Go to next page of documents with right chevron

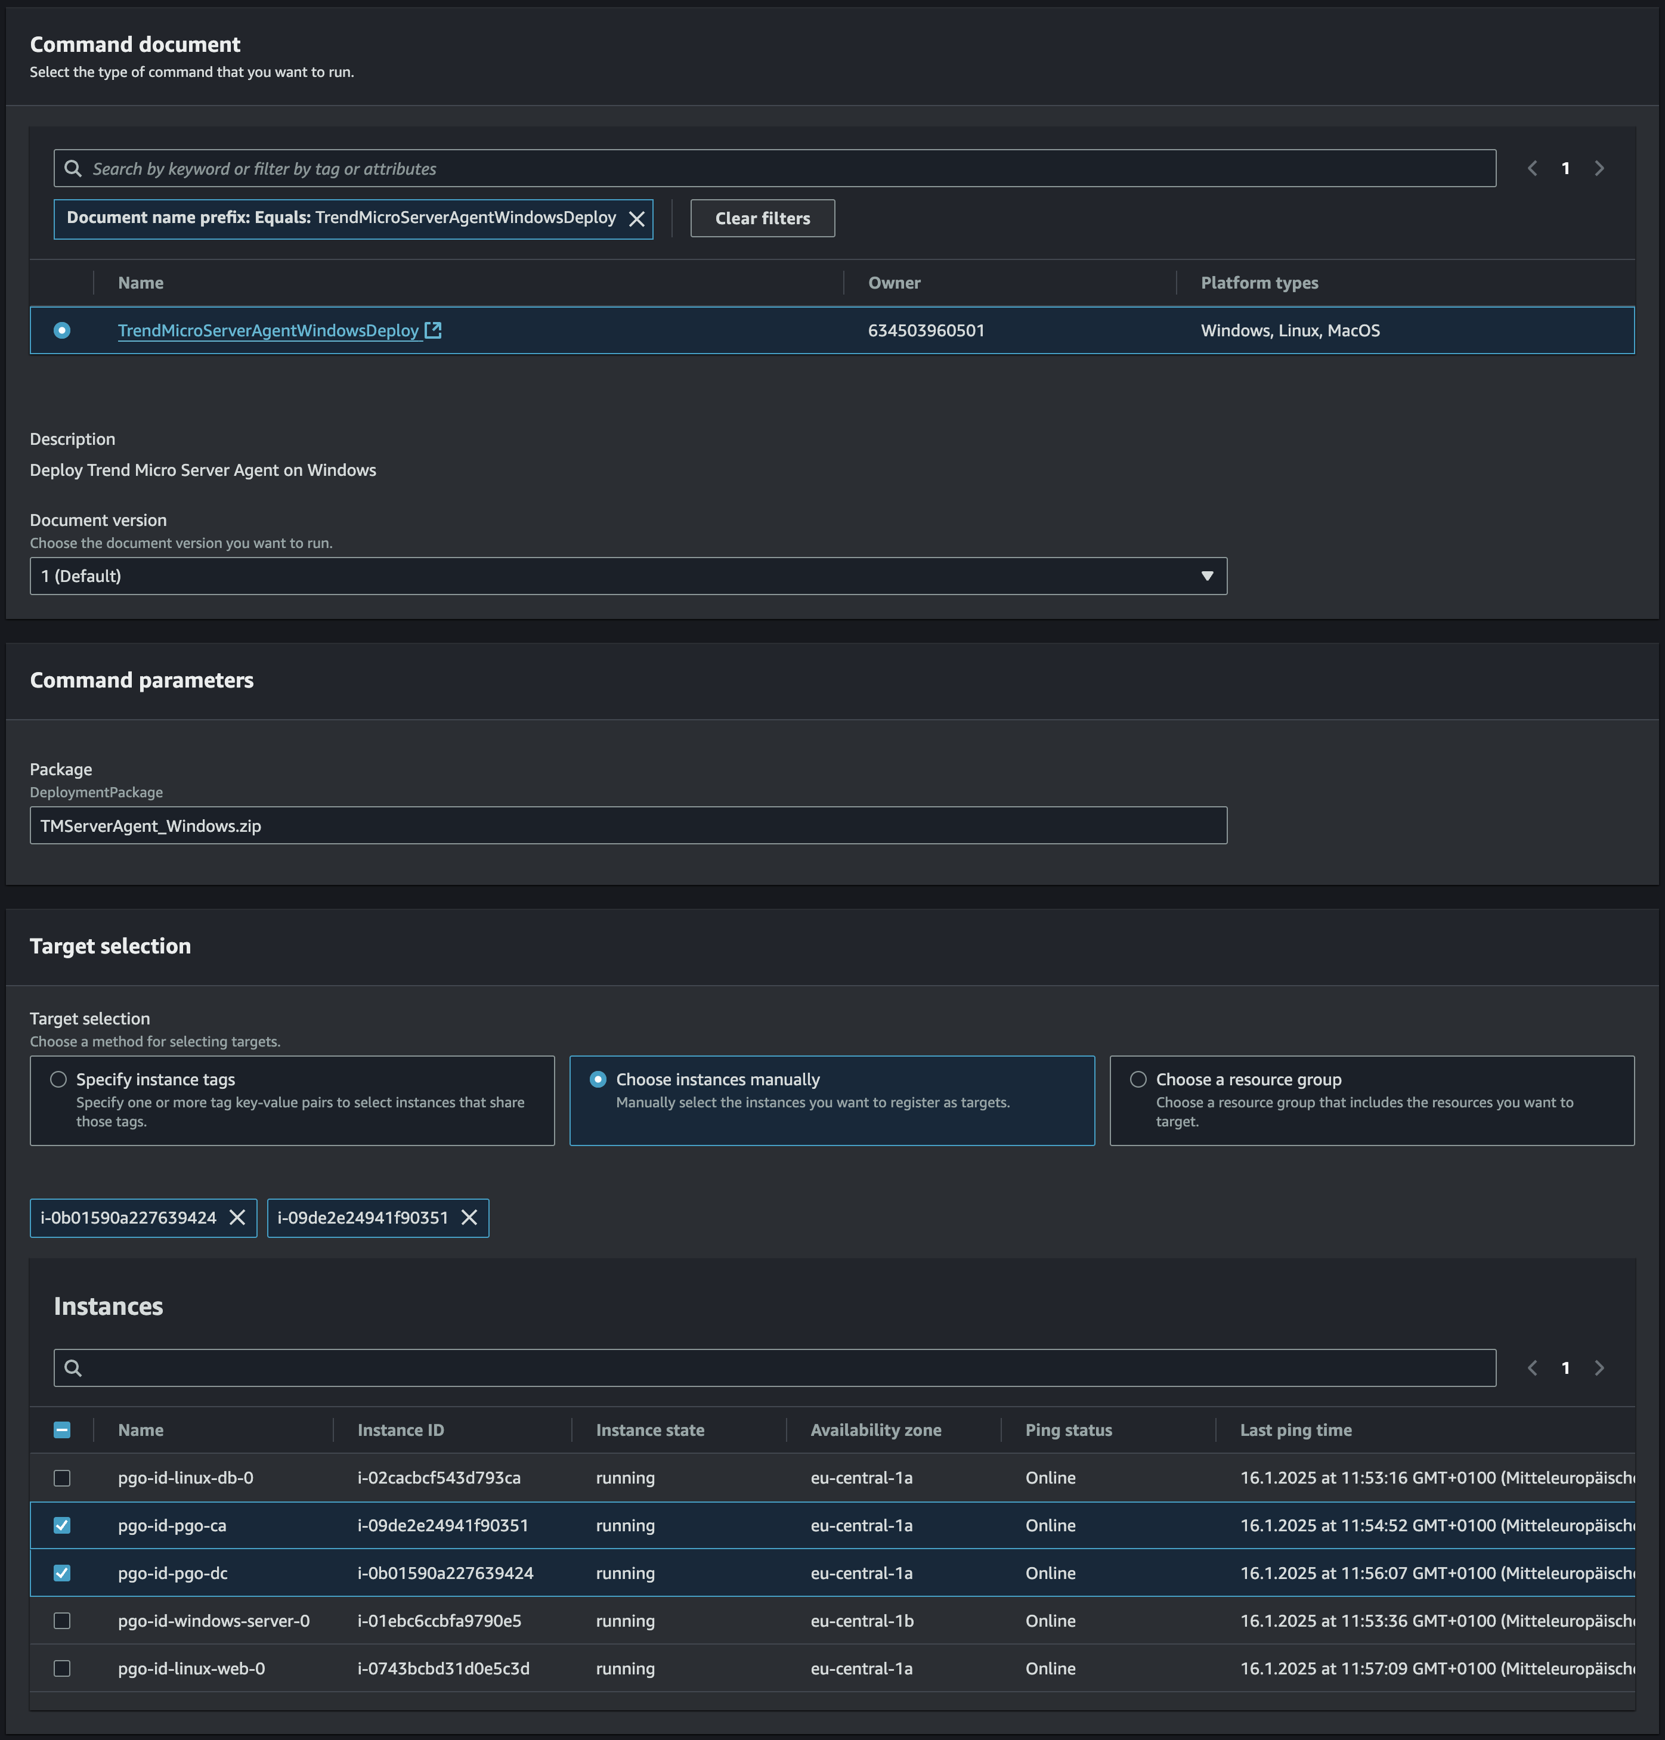(1598, 168)
